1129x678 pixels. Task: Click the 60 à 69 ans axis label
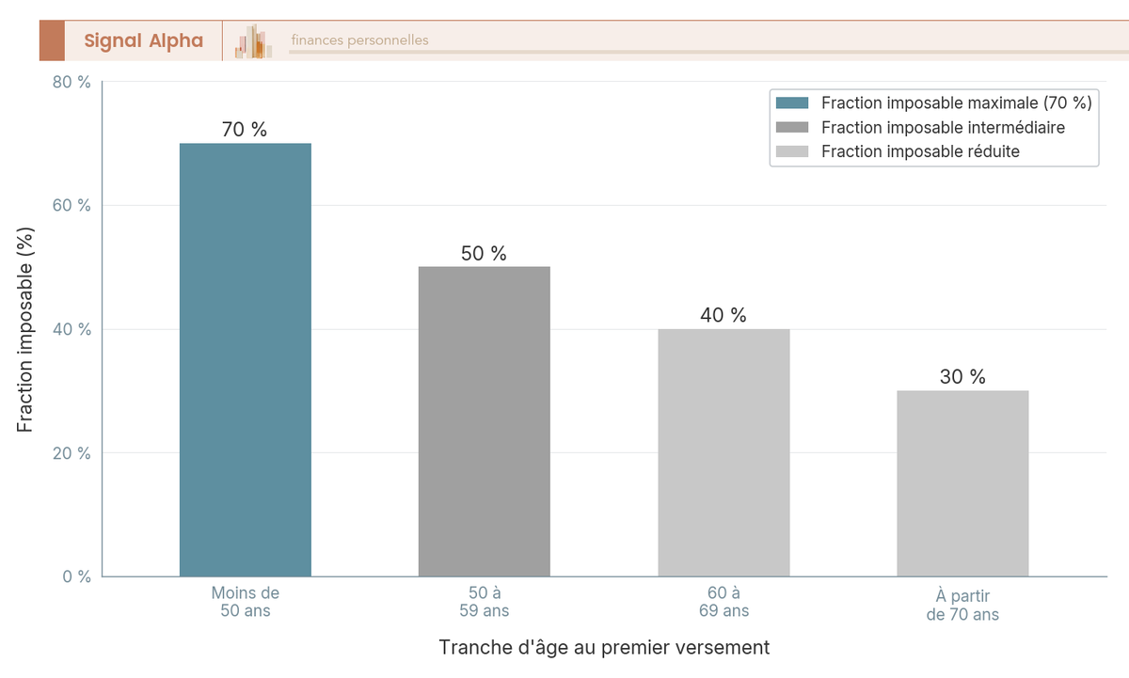click(724, 602)
